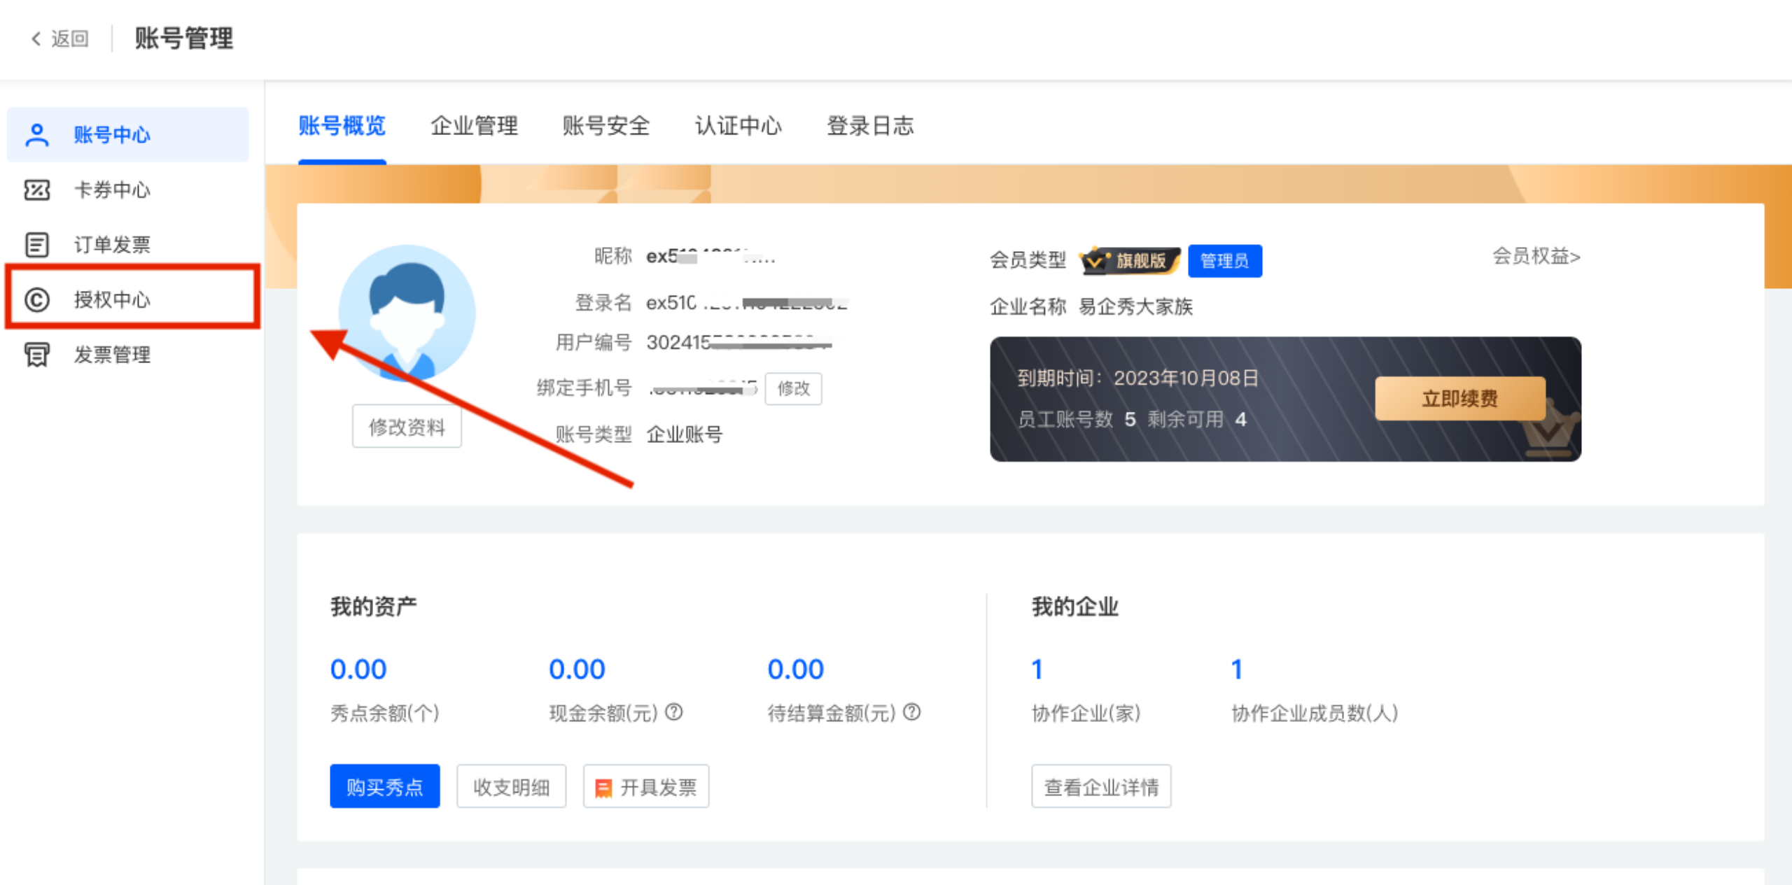
Task: Click the 我的资产 heading
Action: (x=374, y=607)
